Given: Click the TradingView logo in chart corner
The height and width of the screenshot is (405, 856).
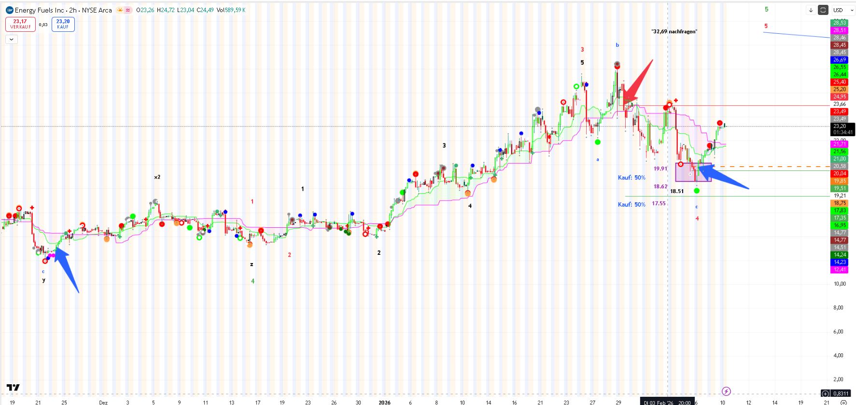Looking at the screenshot, I should pos(14,387).
